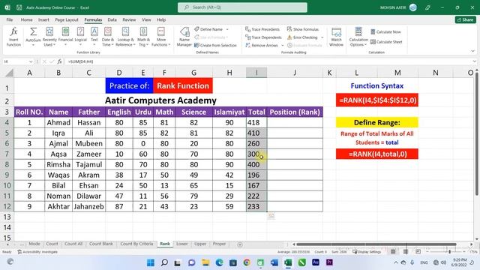Click the Search box in the title bar
The image size is (480, 270).
[242, 7]
